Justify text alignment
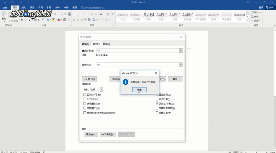The width and height of the screenshot is (276, 153). point(85,20)
